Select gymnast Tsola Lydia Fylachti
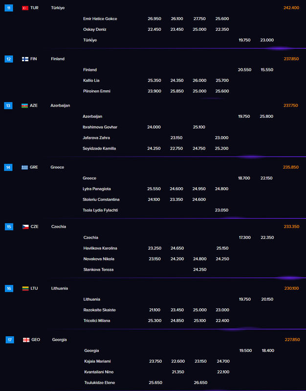The image size is (306, 391). [100, 211]
